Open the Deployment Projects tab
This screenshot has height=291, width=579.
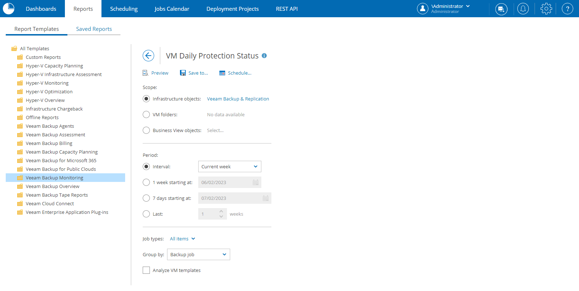pos(233,9)
